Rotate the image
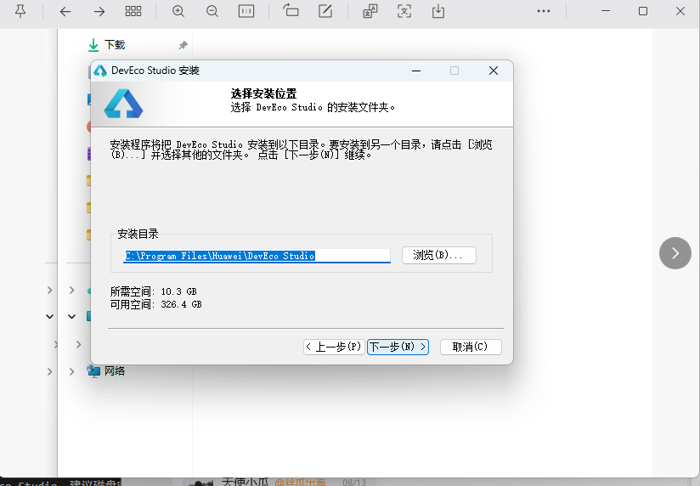The width and height of the screenshot is (700, 486). (291, 10)
